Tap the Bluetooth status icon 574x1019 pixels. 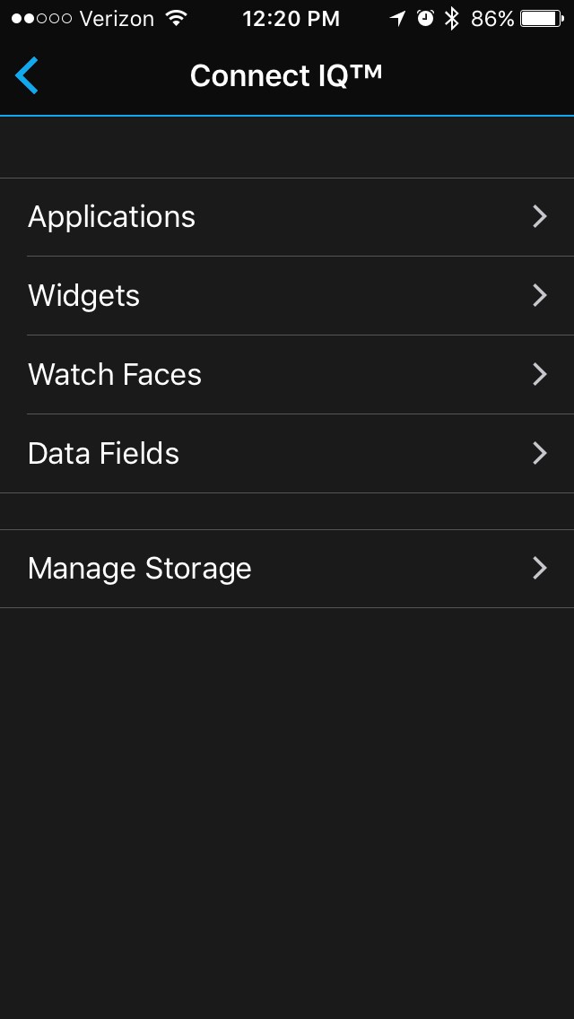point(452,18)
